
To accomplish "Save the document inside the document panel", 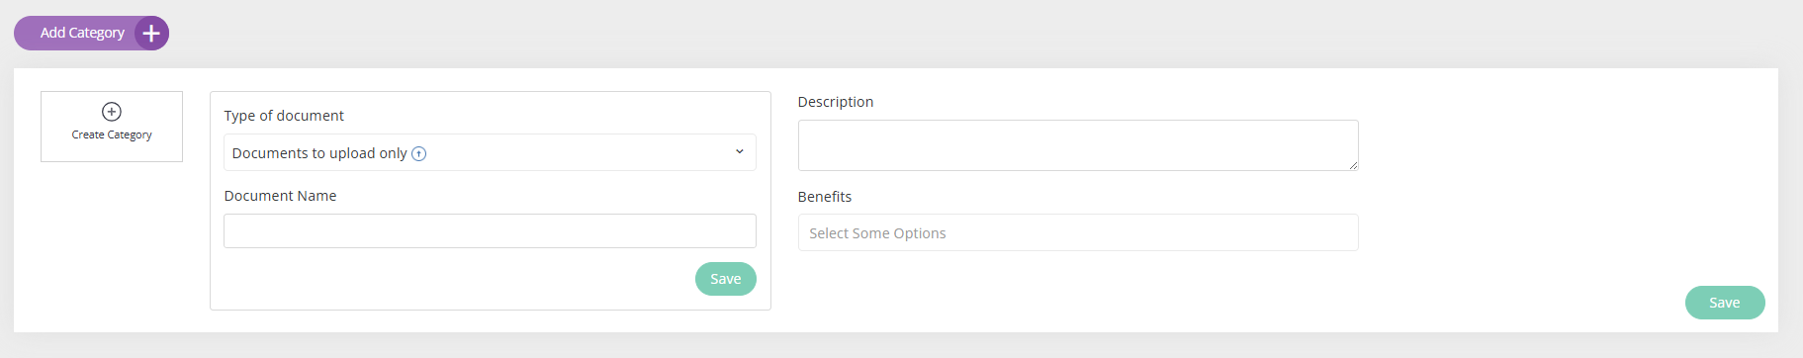I will (725, 279).
